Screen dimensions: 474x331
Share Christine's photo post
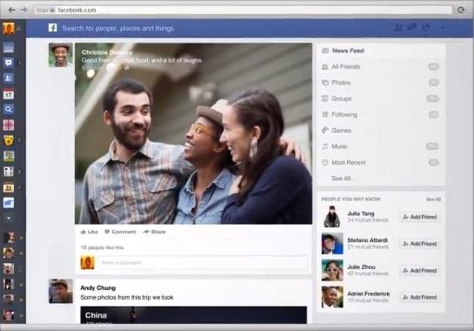(155, 232)
